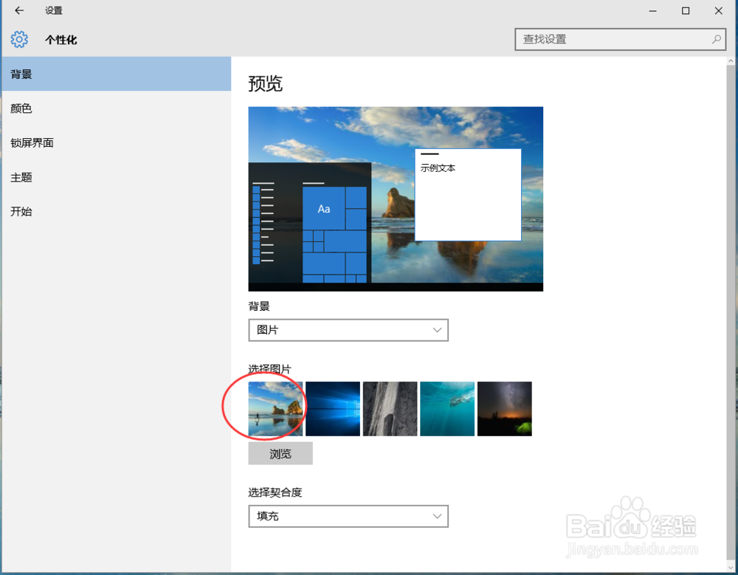Image resolution: width=738 pixels, height=575 pixels.
Task: Click the back arrow to return
Action: click(x=18, y=11)
